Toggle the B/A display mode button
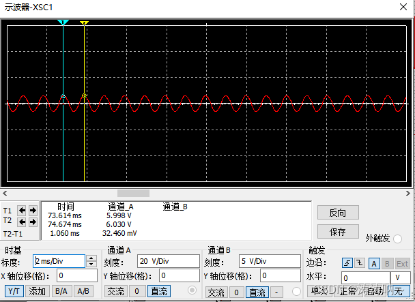 61,291
